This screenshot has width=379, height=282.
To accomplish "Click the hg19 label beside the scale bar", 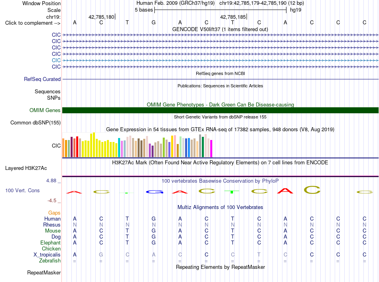I will point(295,10).
